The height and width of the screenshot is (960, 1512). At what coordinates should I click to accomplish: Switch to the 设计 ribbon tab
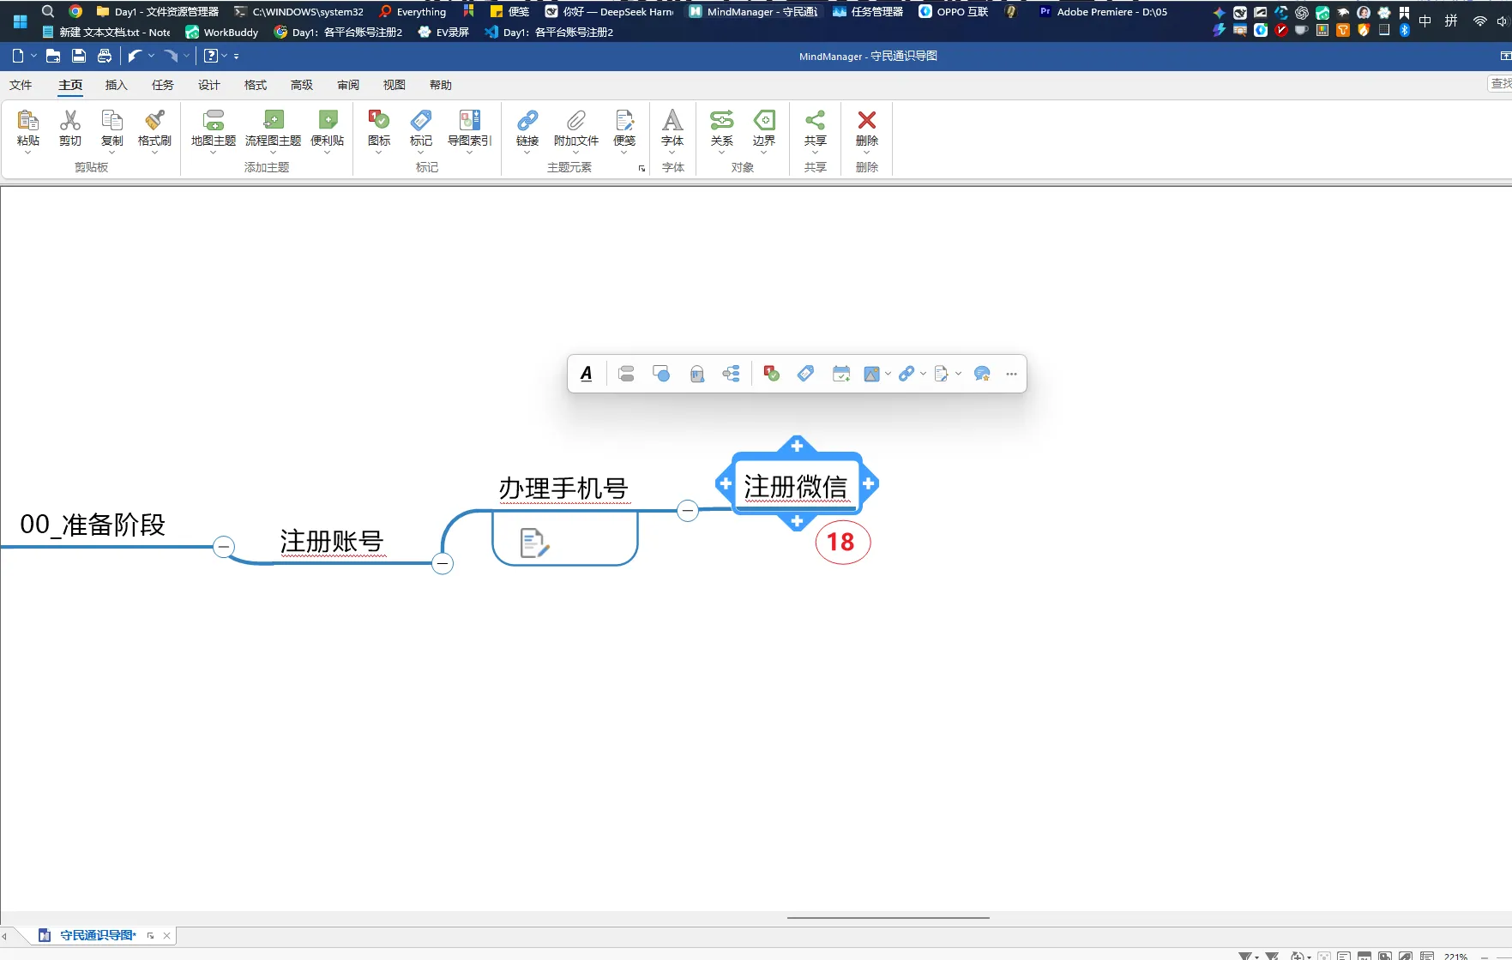coord(208,85)
